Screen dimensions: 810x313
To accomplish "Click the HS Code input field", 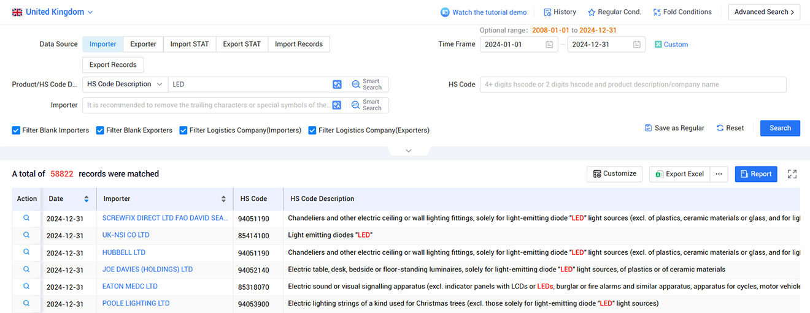I will pos(633,85).
